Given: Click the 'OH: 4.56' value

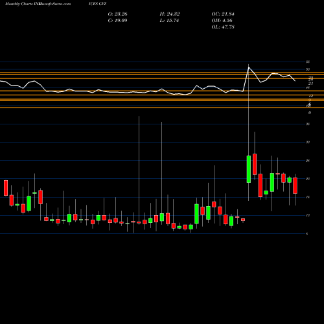Looking at the screenshot, I should pyautogui.click(x=222, y=21).
